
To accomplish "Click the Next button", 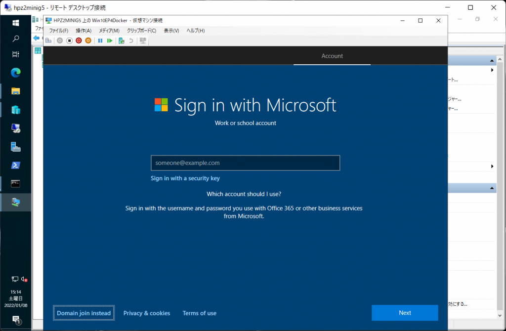I will point(405,313).
